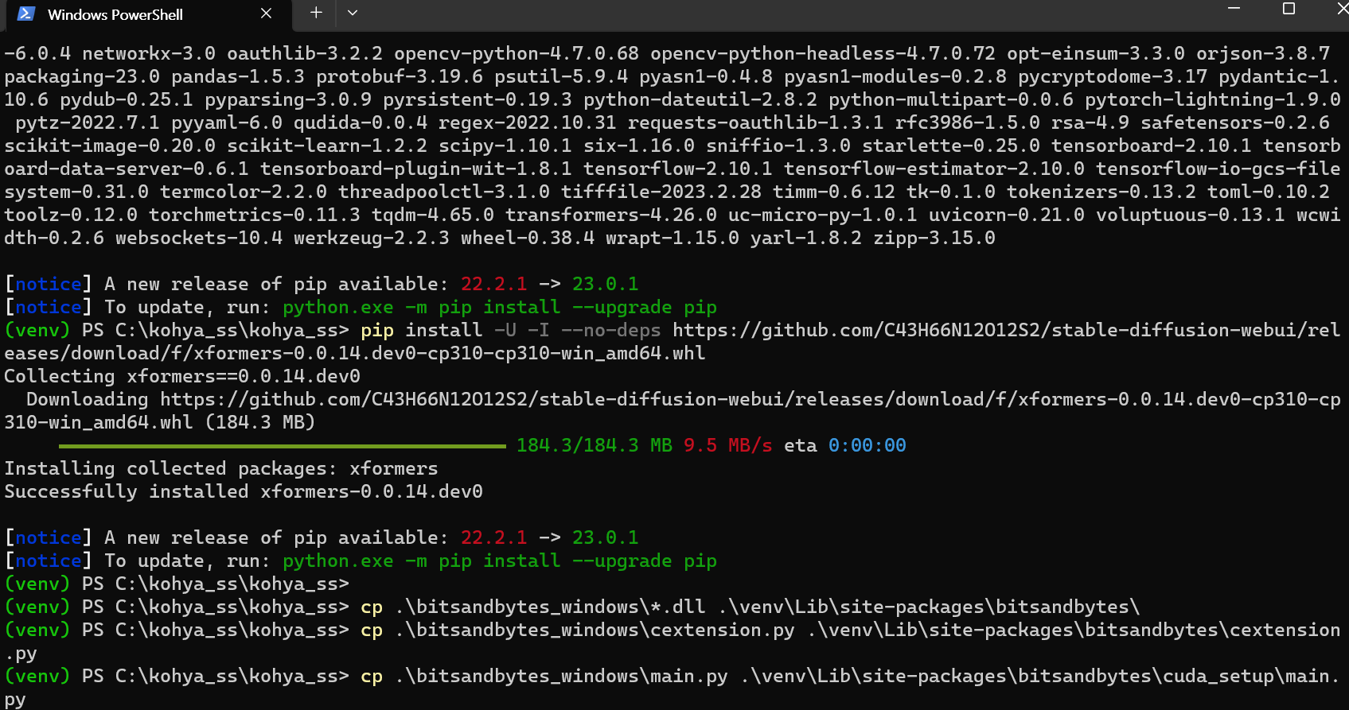
Task: Click the xformers GitHub URL in the pip install command
Action: coord(673,341)
